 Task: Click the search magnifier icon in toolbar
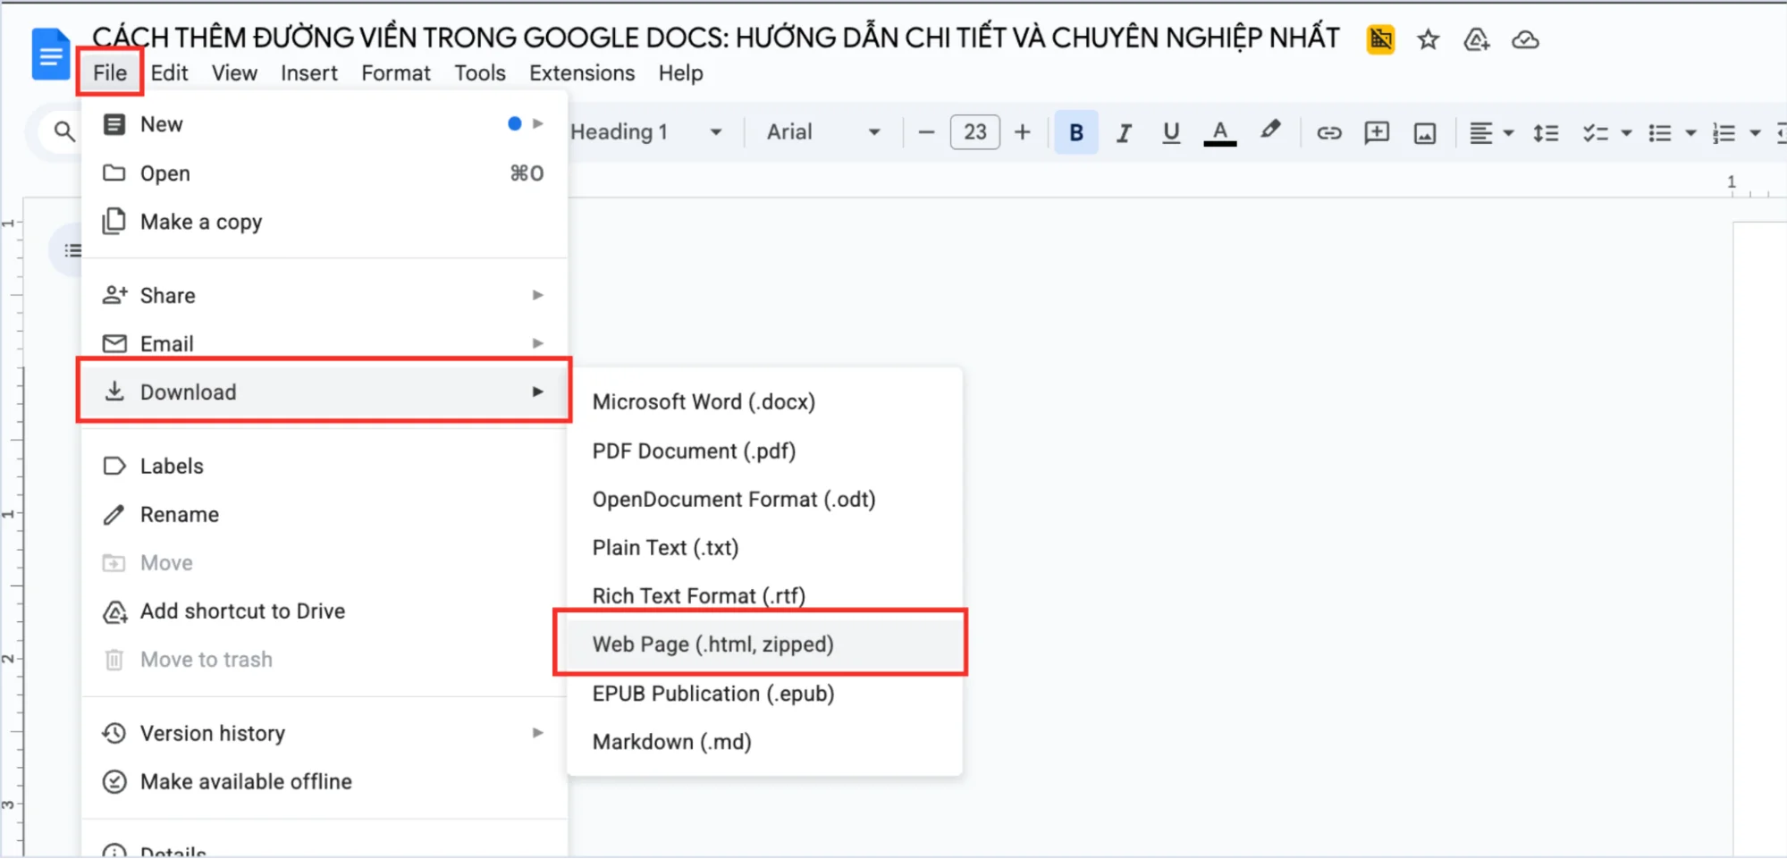click(63, 132)
